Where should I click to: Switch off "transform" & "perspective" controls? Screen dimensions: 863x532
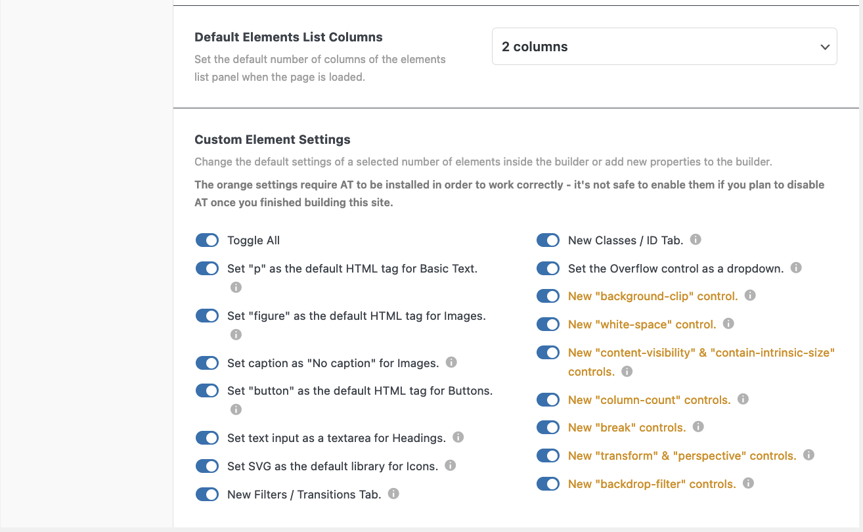pos(548,456)
